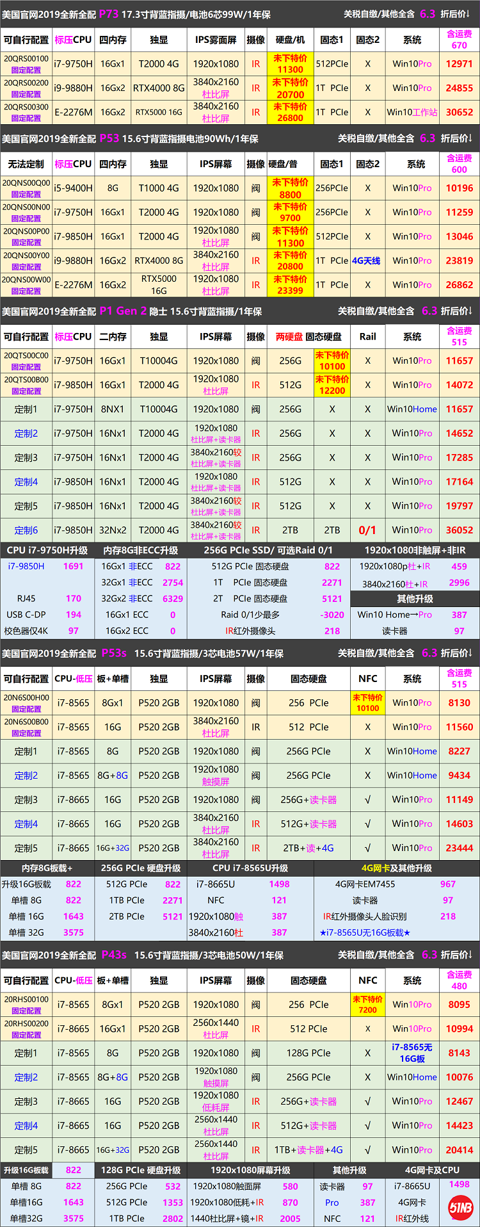Click the 51NB red logo
The width and height of the screenshot is (480, 1227).
coord(460,1208)
